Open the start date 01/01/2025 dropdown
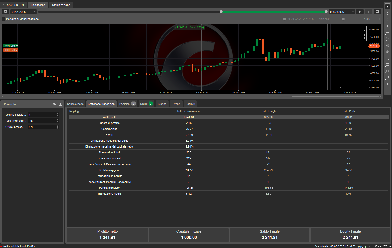The image size is (392, 248). 35,12
